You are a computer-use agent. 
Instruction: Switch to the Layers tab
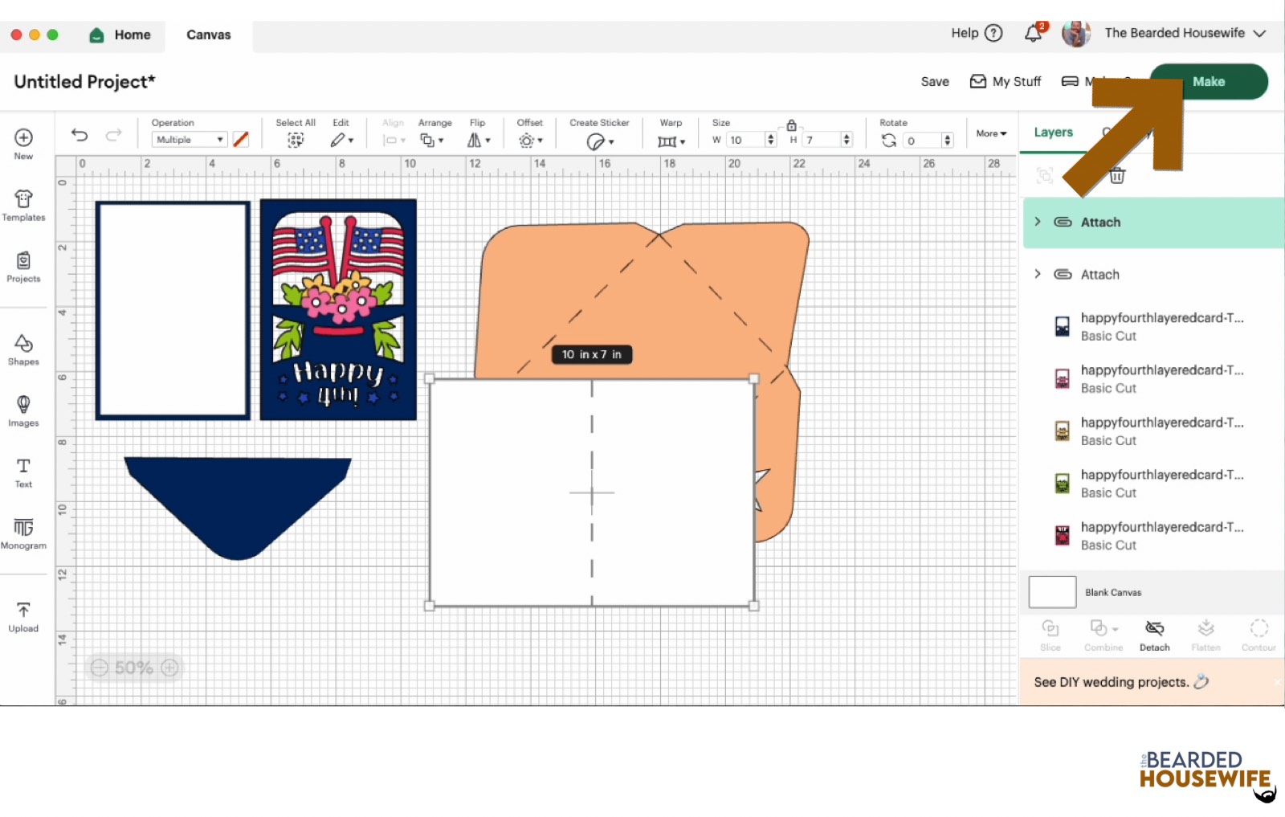[x=1053, y=133]
